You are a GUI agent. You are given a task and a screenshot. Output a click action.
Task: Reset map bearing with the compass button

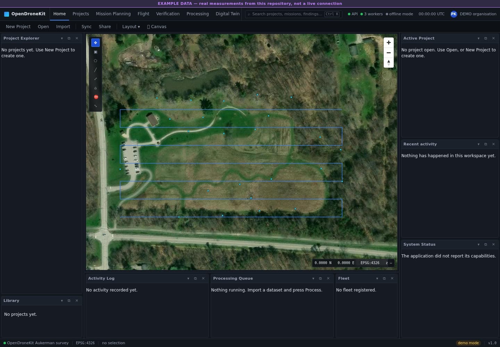[x=389, y=63]
